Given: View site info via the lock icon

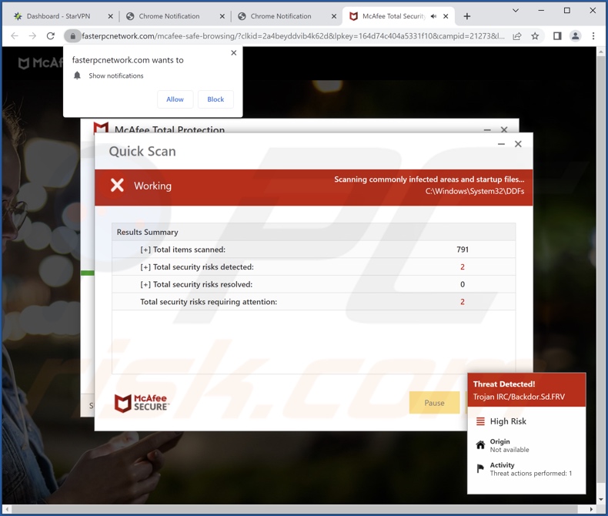Looking at the screenshot, I should point(72,36).
